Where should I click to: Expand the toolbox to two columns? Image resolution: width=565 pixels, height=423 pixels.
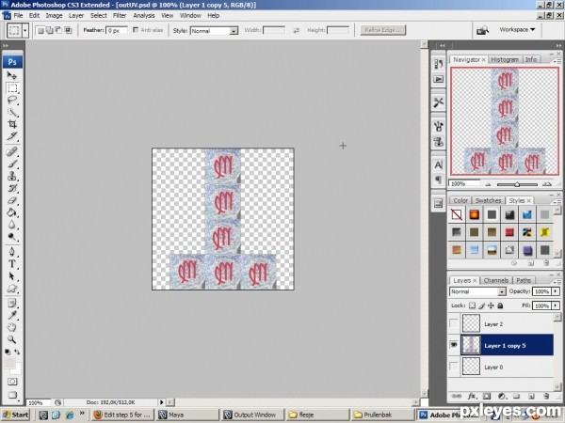(x=6, y=46)
